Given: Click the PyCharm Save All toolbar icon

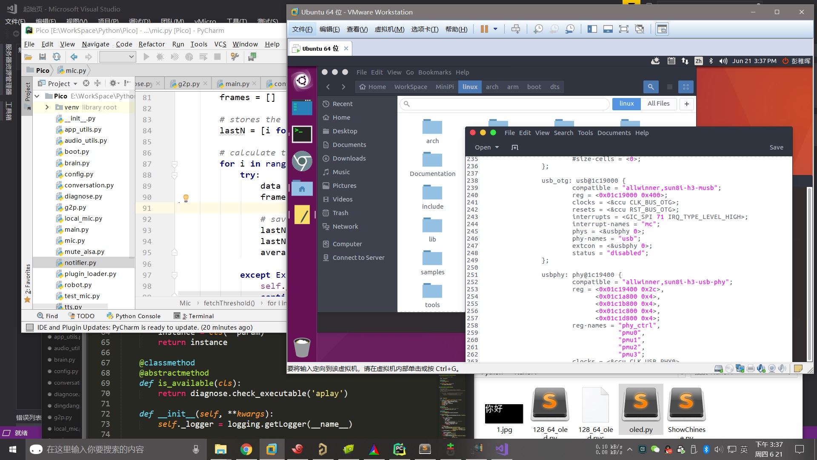Looking at the screenshot, I should [x=42, y=57].
